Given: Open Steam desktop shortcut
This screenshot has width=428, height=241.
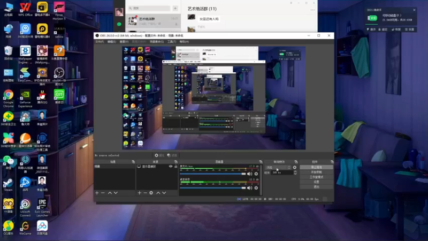Looking at the screenshot, I should point(9,184).
